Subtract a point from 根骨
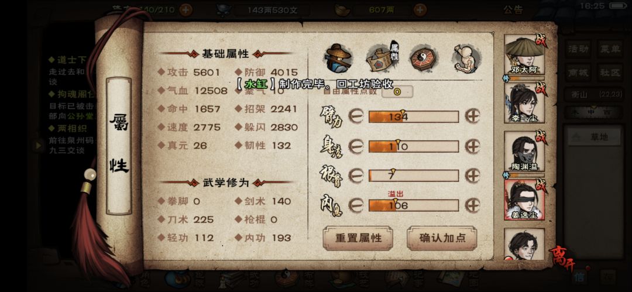This screenshot has height=292, width=632. [356, 176]
